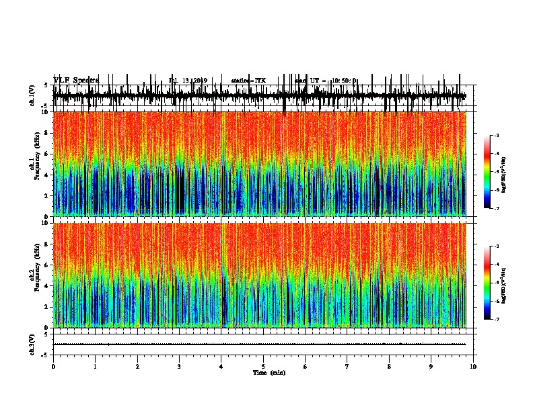Click the ch.1 voltage waveform trace
533x411 pixels.
pos(260,95)
